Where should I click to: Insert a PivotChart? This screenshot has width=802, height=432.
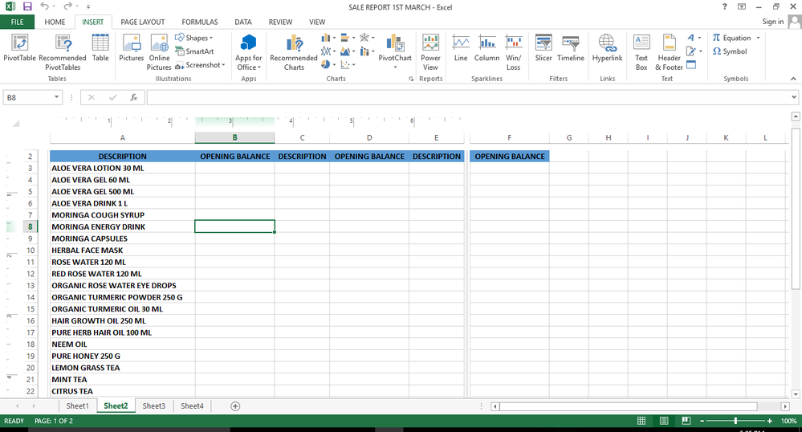point(395,51)
